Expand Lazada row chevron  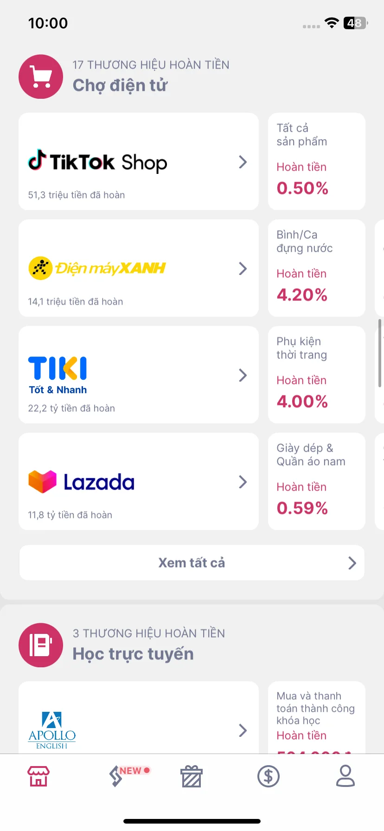coord(243,482)
